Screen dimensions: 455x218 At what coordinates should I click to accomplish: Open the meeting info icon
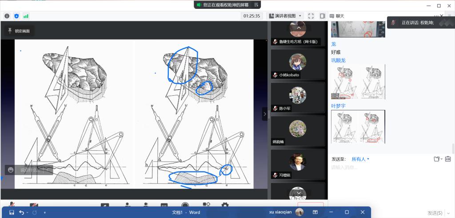point(7,16)
